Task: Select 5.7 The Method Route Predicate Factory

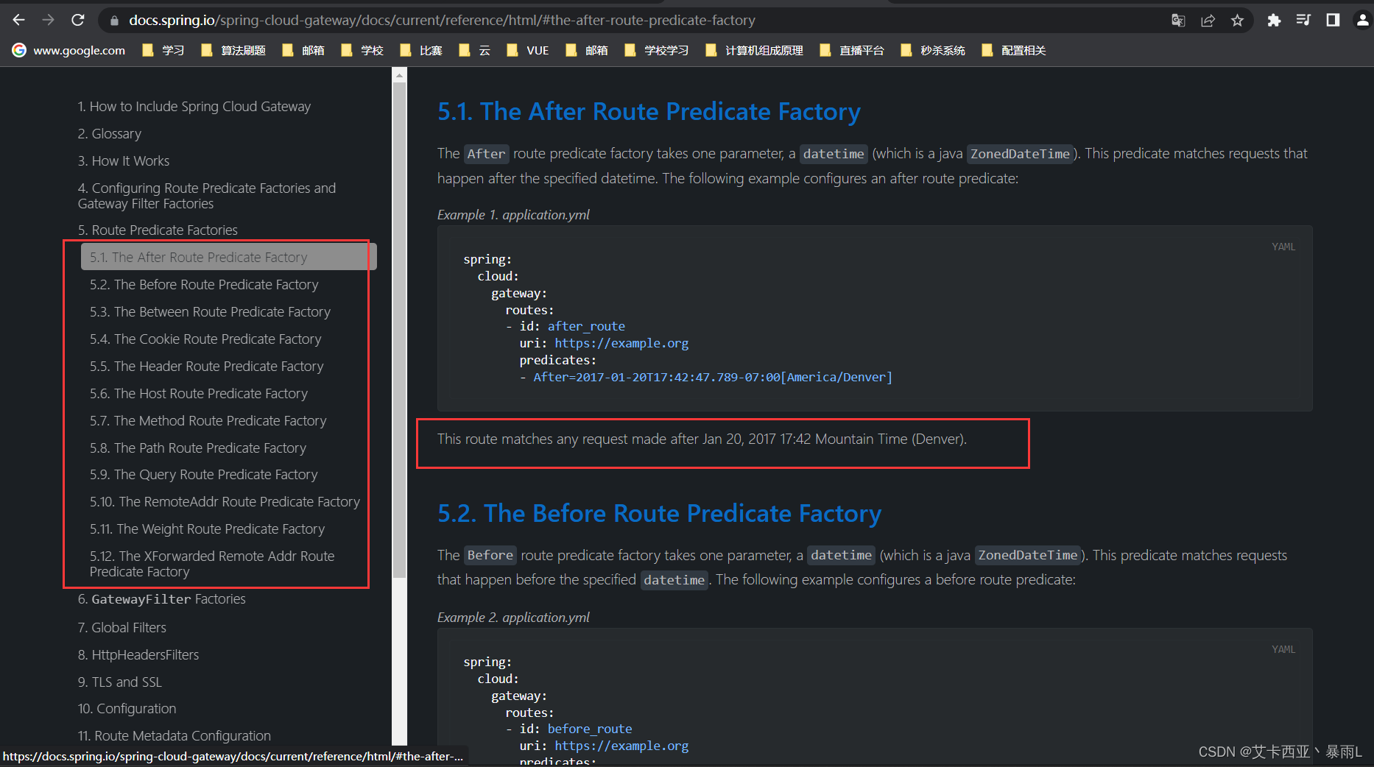Action: coord(208,421)
